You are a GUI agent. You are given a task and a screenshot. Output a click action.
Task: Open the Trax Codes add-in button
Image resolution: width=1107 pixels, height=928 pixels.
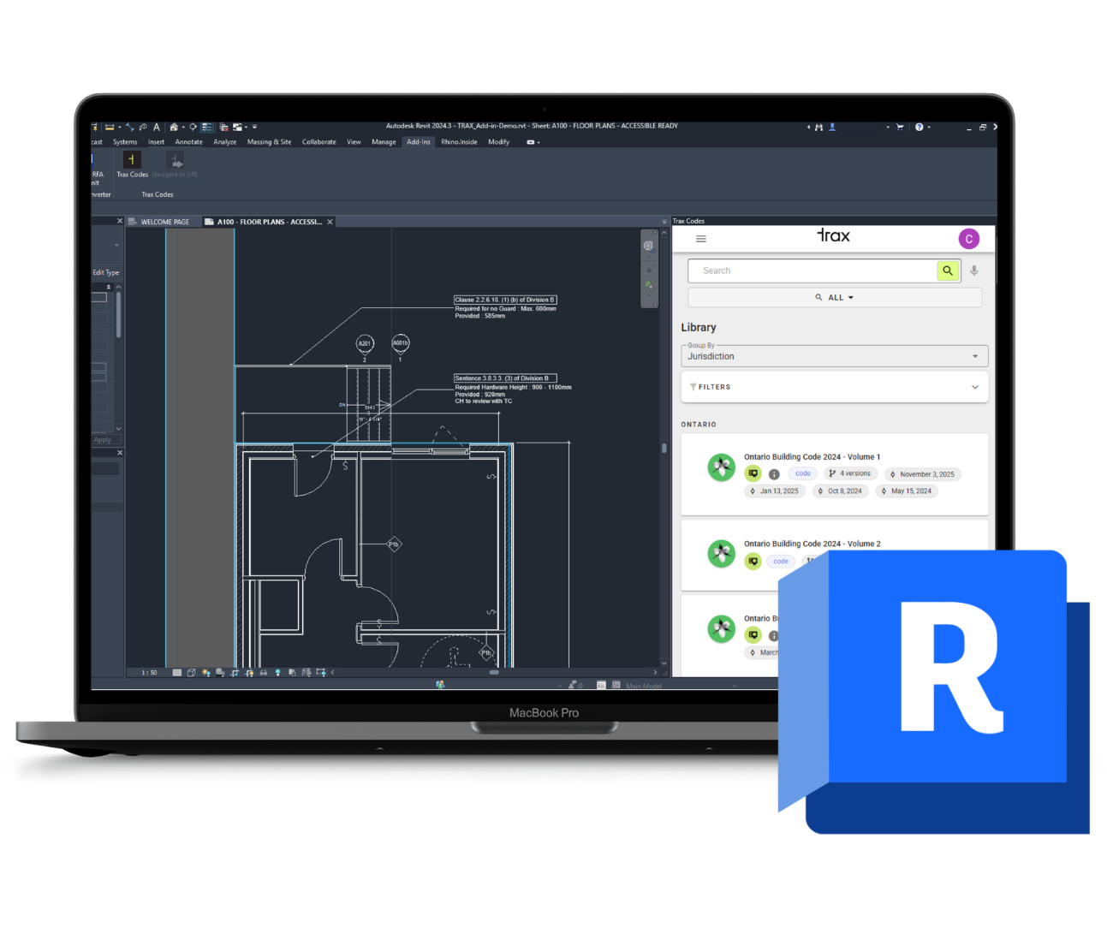[132, 164]
